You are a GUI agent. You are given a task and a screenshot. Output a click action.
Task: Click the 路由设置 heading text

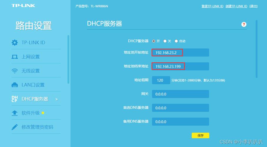point(33,26)
